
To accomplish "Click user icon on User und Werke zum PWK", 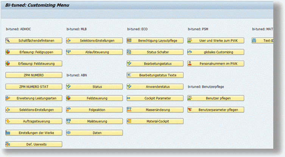I will click(190, 40).
